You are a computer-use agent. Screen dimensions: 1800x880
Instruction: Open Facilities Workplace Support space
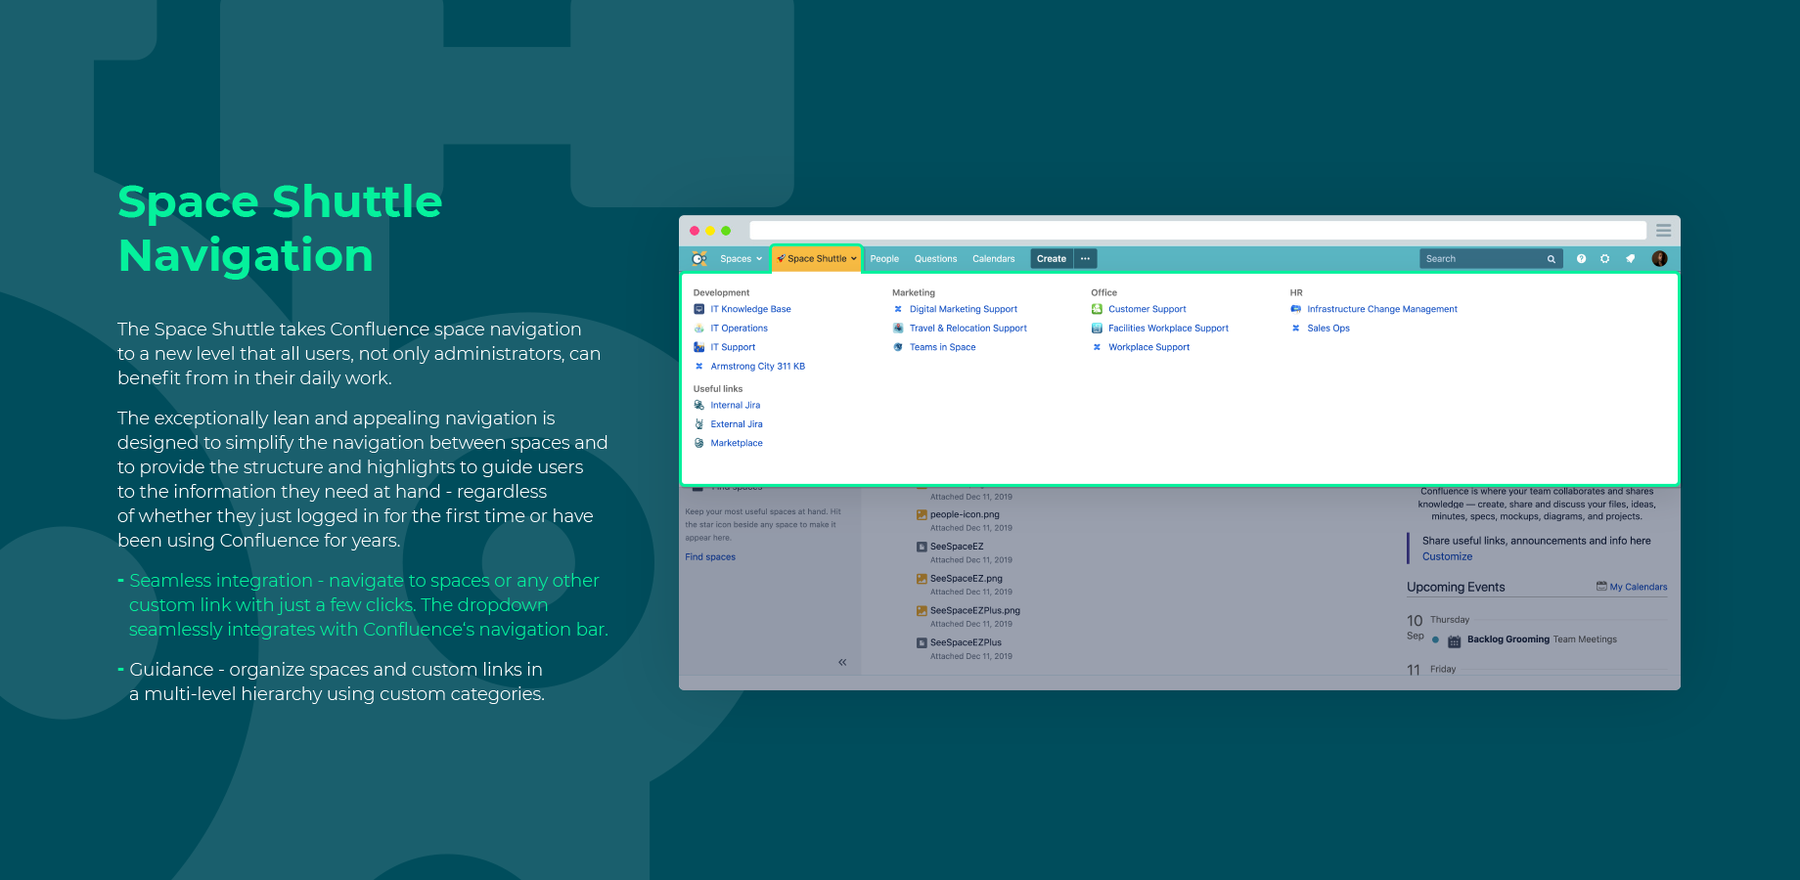pos(1168,329)
